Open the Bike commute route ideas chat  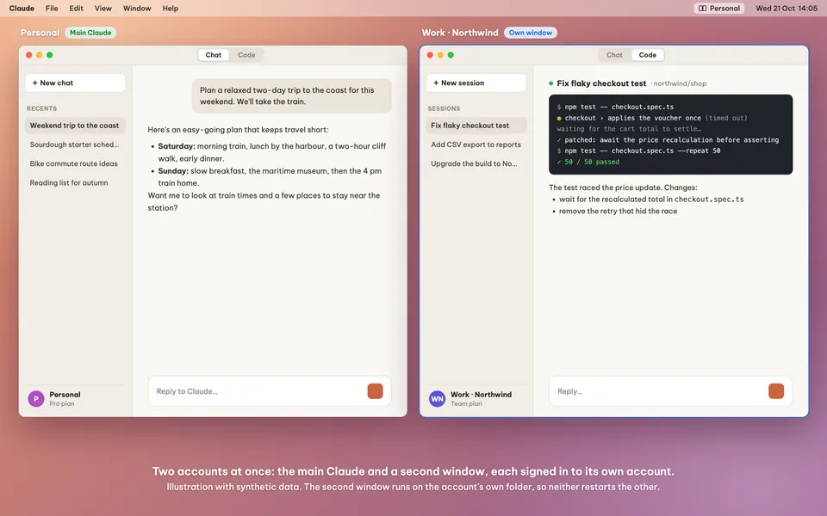pos(75,163)
